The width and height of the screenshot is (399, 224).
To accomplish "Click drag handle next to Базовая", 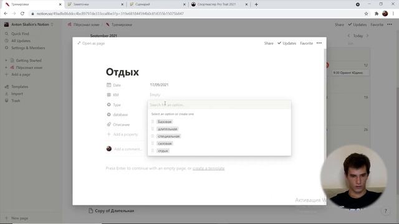I will point(153,122).
